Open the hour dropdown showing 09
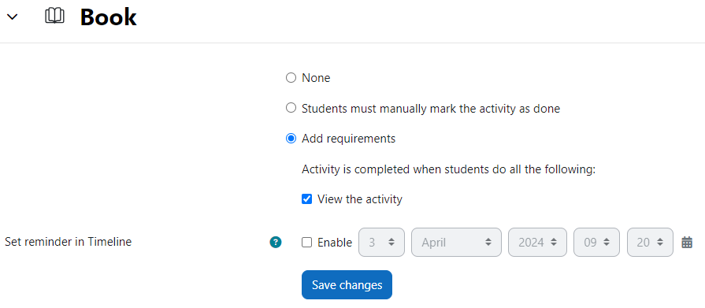This screenshot has width=705, height=308. [596, 243]
